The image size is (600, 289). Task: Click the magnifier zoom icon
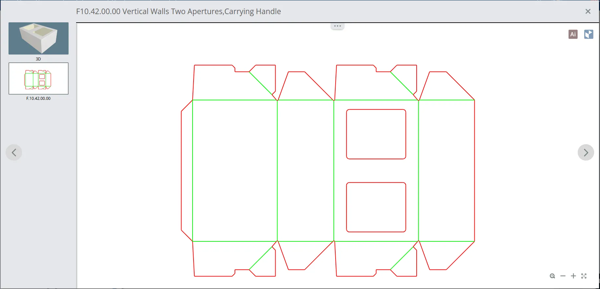click(x=552, y=276)
